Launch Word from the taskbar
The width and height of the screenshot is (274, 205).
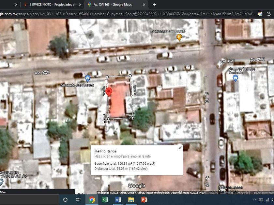[x=118, y=199]
